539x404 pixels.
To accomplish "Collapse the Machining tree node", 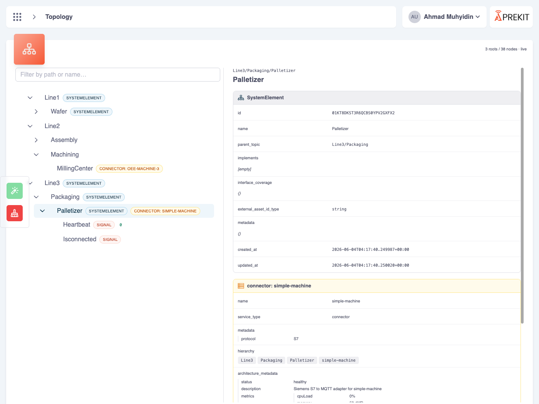I will point(36,155).
